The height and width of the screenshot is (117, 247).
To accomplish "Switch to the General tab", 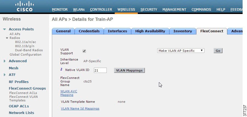I will (x=63, y=31).
